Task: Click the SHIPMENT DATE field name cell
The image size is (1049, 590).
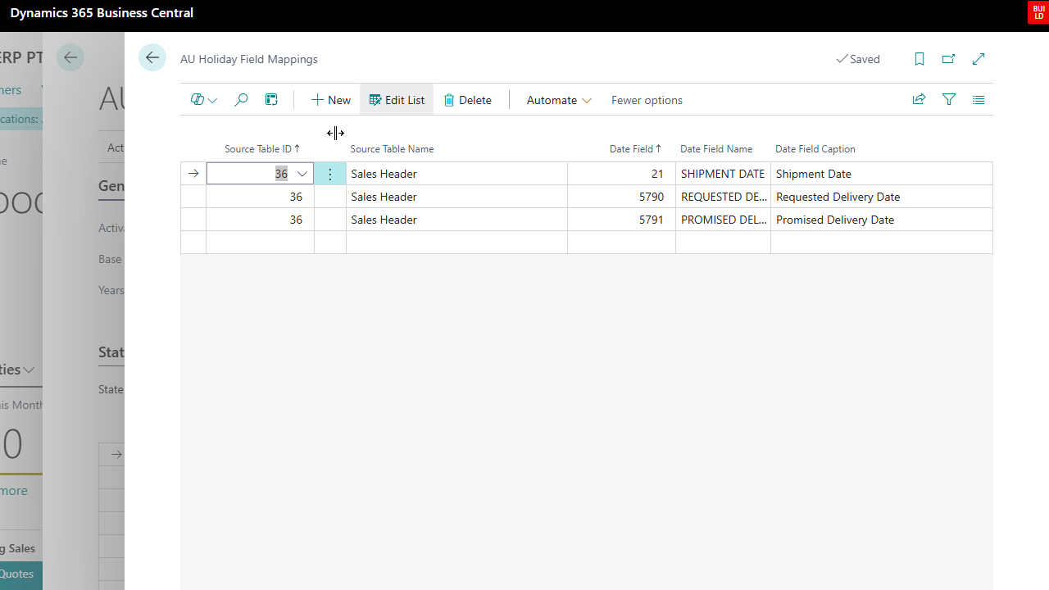Action: pyautogui.click(x=723, y=174)
